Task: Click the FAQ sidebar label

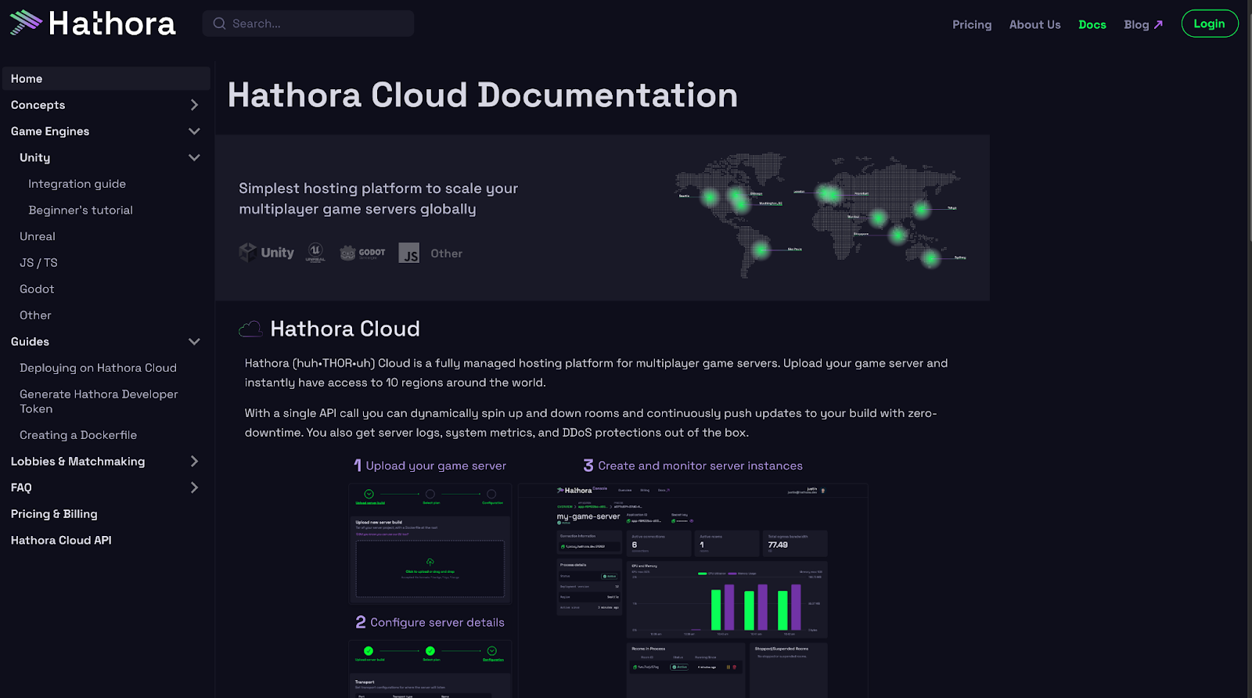Action: pyautogui.click(x=21, y=488)
